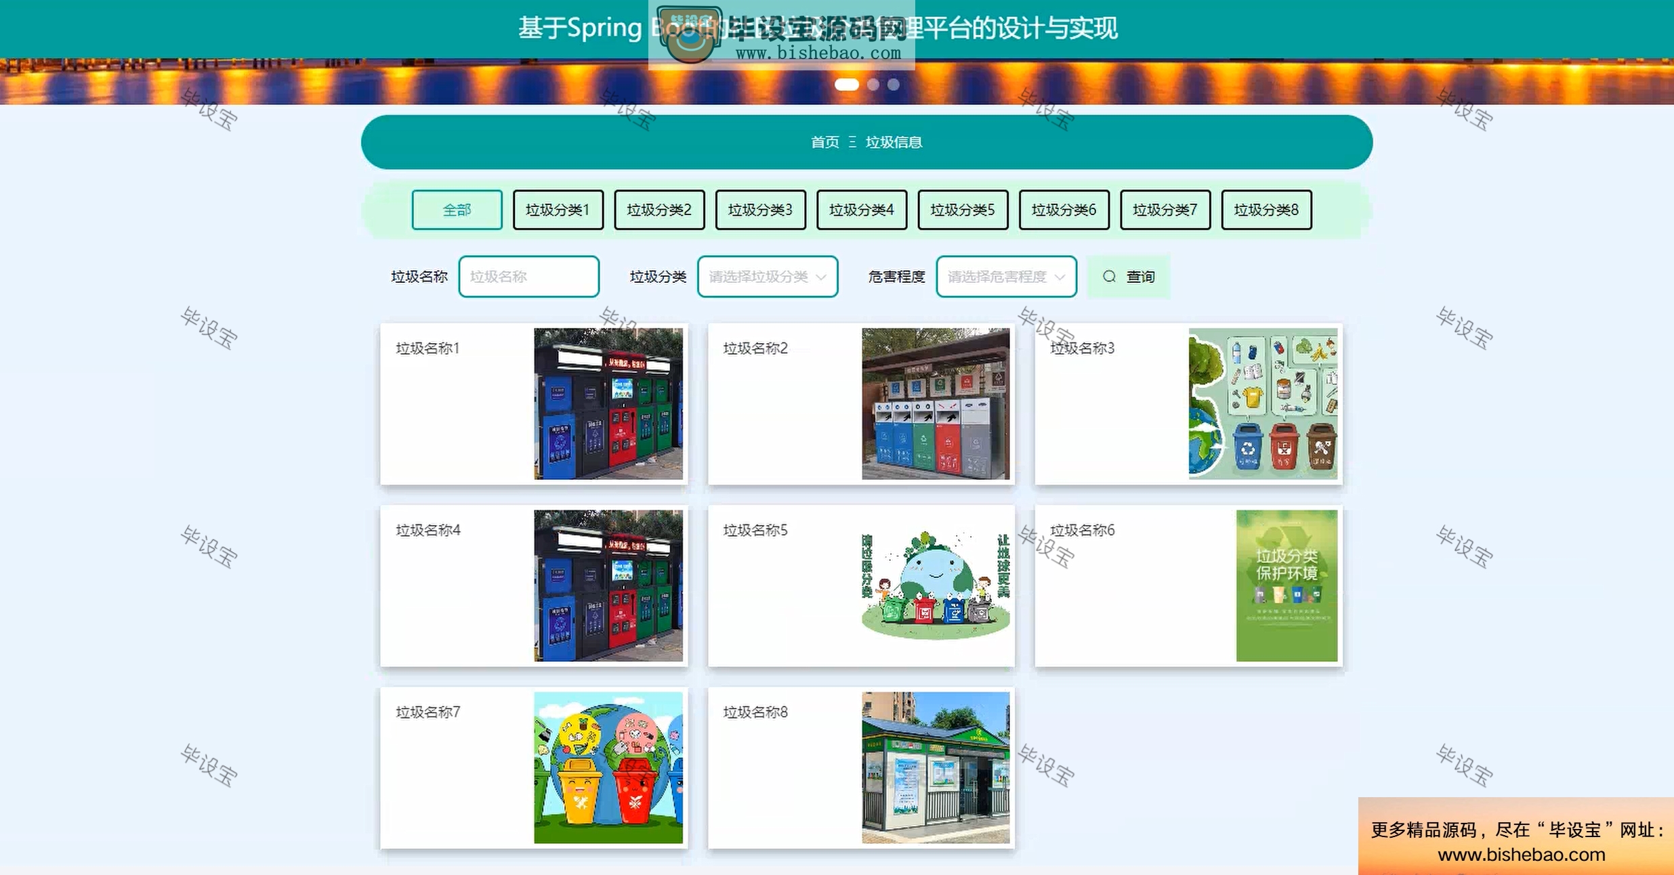
Task: Focus the 垃圾名称 search input
Action: tap(528, 276)
